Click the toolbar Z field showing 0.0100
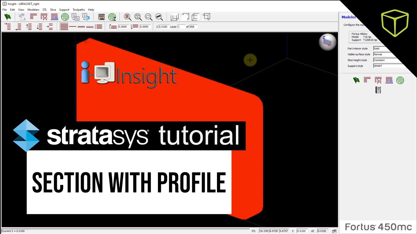This screenshot has width=417, height=234. 163,27
